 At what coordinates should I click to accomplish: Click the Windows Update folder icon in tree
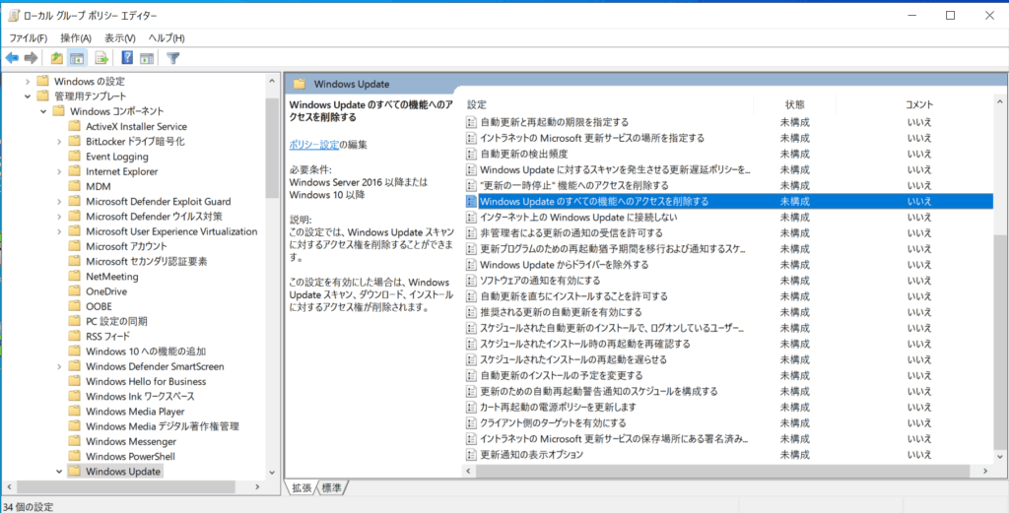pyautogui.click(x=74, y=472)
